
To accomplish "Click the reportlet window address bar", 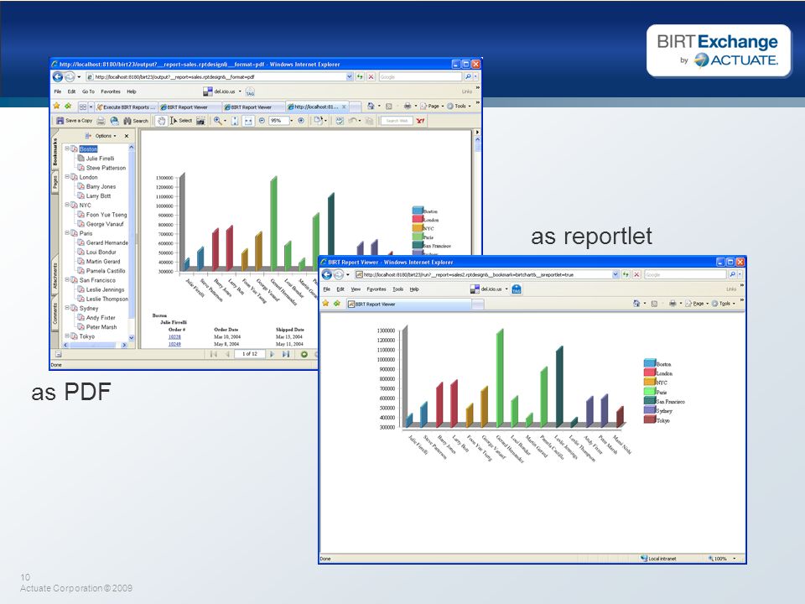I will click(486, 275).
